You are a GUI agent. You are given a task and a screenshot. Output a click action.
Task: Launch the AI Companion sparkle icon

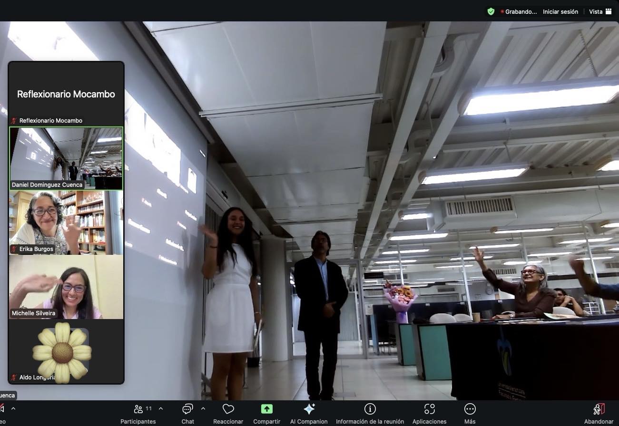(309, 410)
